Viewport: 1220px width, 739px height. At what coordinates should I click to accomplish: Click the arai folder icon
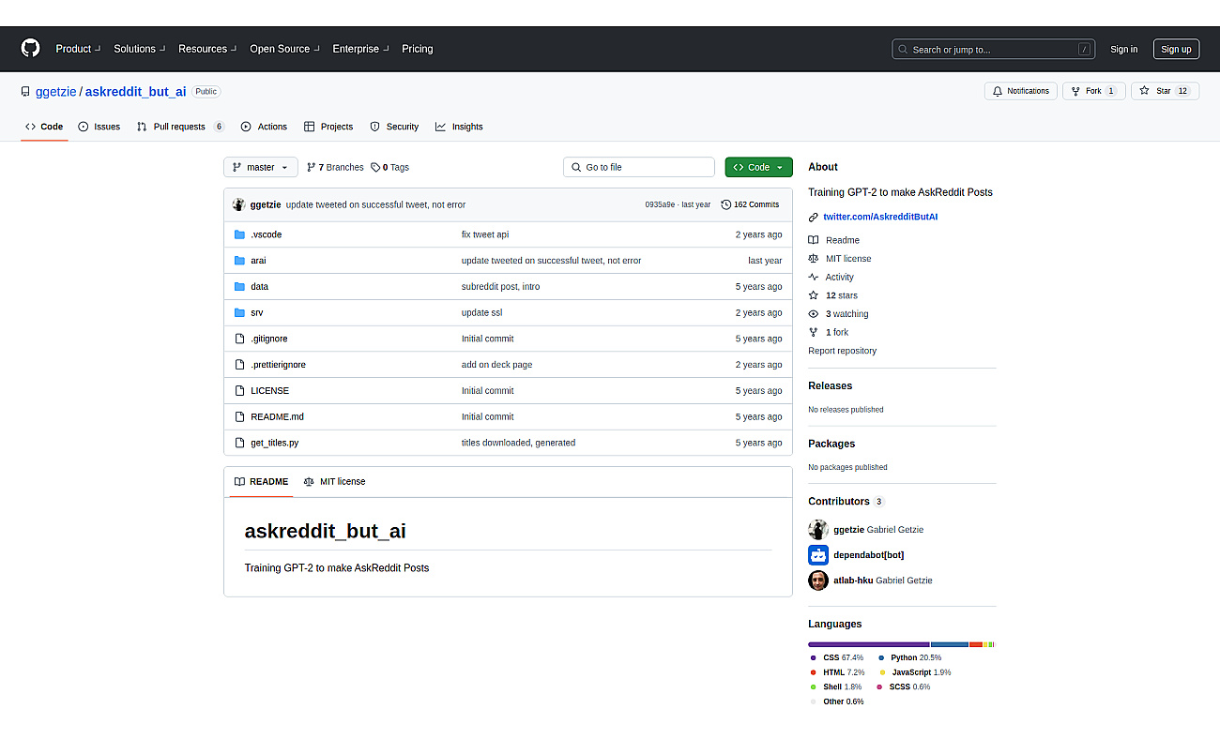tap(239, 261)
